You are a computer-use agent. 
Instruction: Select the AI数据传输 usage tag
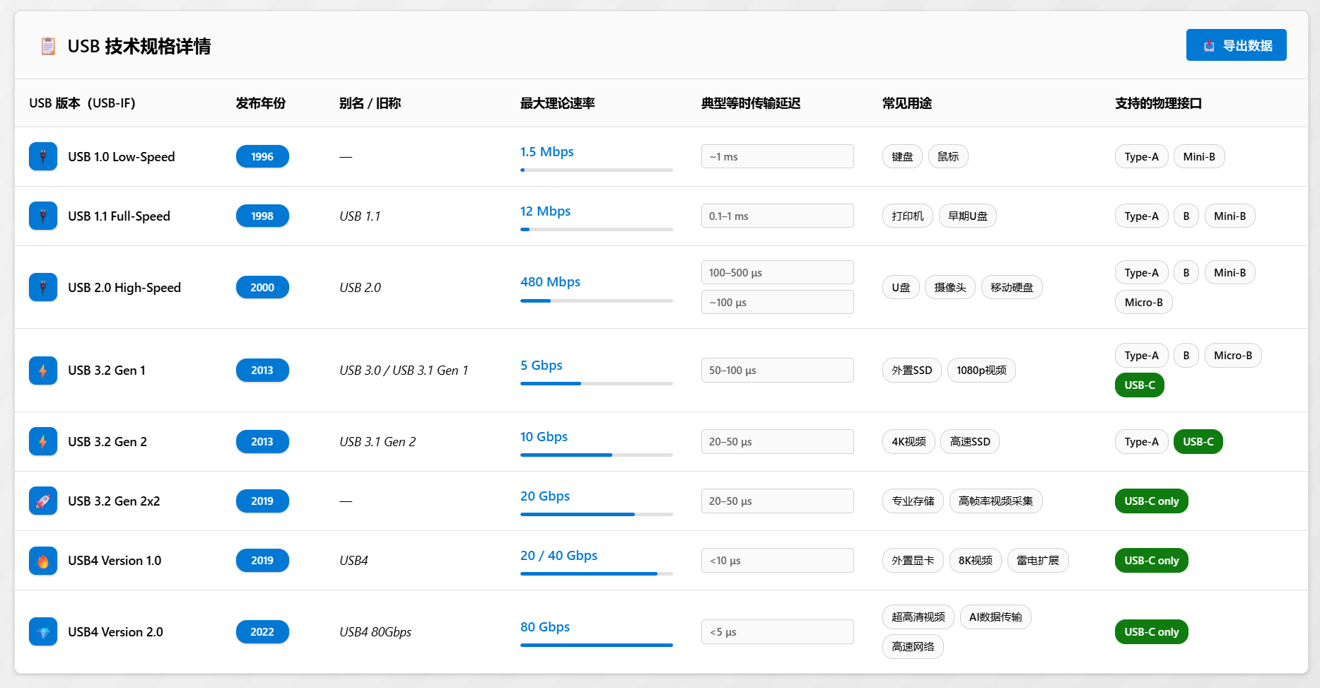[x=995, y=617]
